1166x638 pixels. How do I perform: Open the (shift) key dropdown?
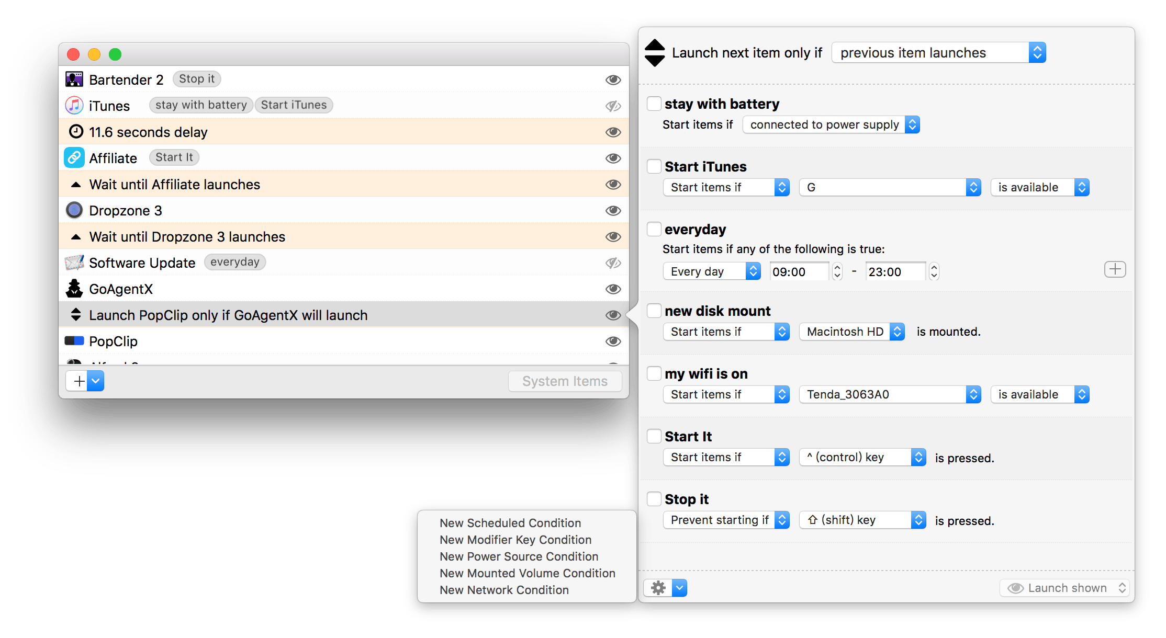click(x=862, y=520)
